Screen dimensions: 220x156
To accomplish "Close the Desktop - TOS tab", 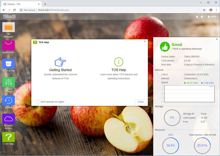I will click(x=39, y=4).
